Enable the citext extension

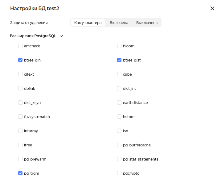click(x=20, y=74)
